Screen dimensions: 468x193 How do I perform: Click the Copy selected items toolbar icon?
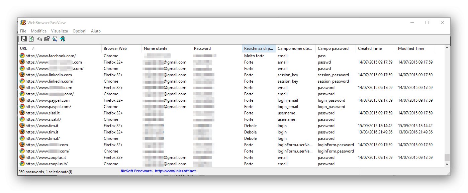39,39
